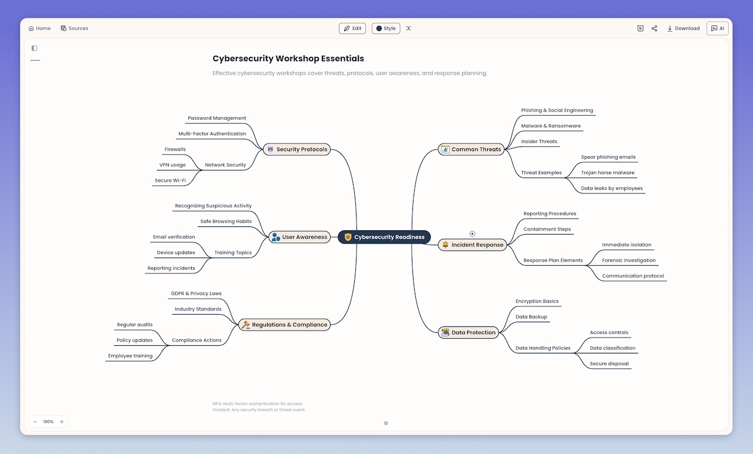Go to the Home tab
This screenshot has width=753, height=454.
click(39, 28)
